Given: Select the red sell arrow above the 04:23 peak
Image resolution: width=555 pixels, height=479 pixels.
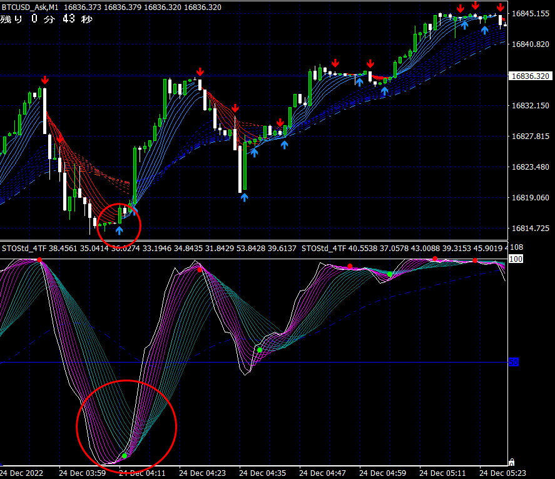Looking at the screenshot, I should pos(200,72).
